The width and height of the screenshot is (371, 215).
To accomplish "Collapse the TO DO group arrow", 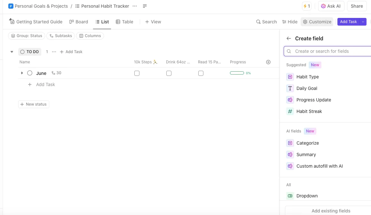I will coord(12,52).
